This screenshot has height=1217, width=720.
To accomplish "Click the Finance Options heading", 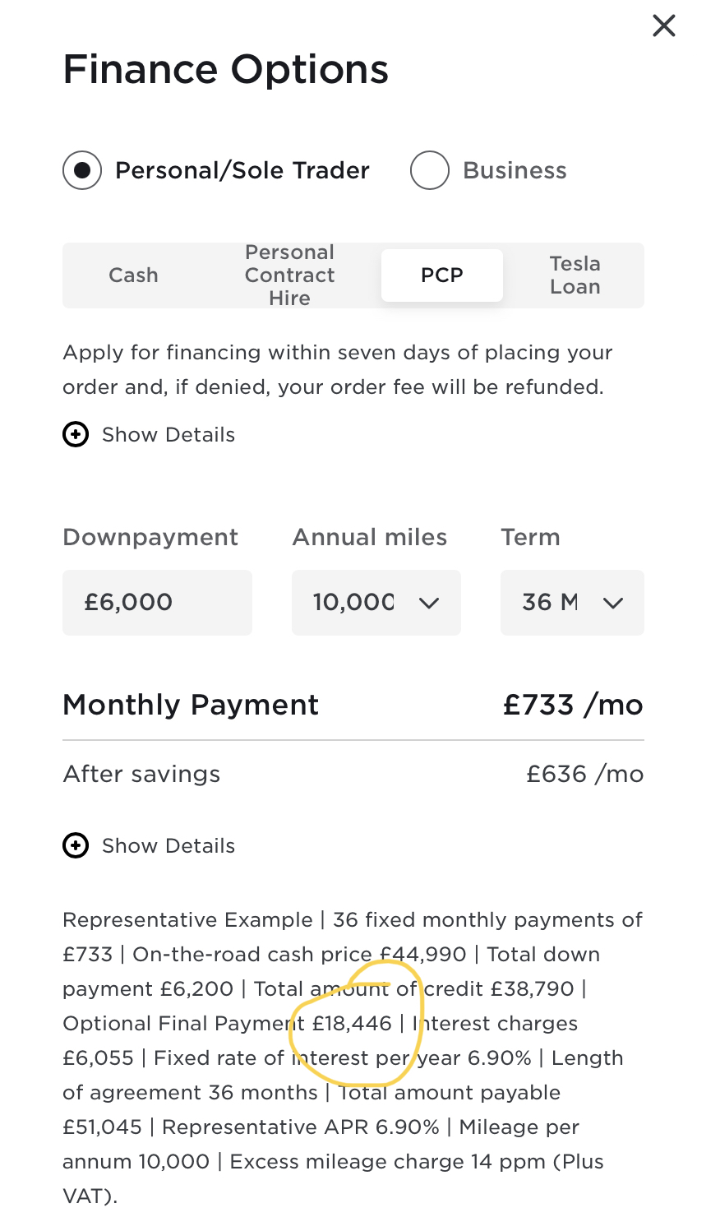I will coord(226,69).
